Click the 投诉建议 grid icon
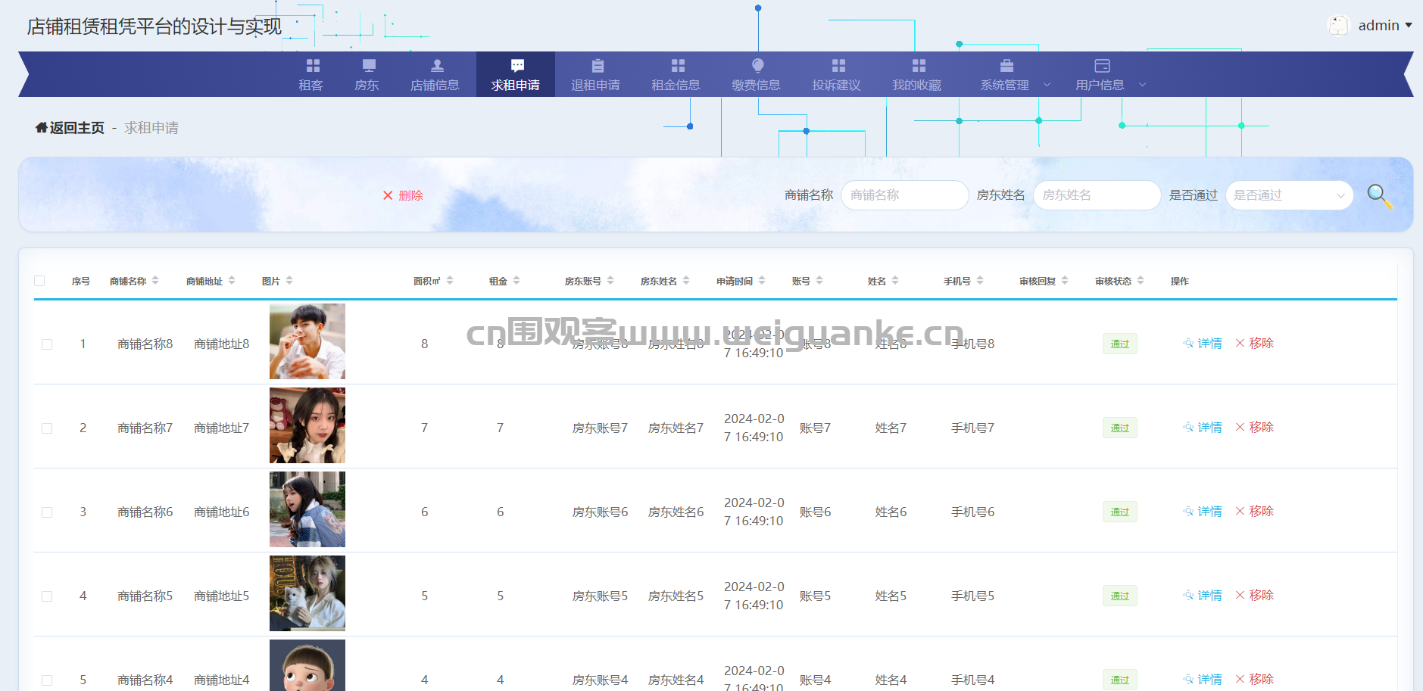 click(x=838, y=66)
